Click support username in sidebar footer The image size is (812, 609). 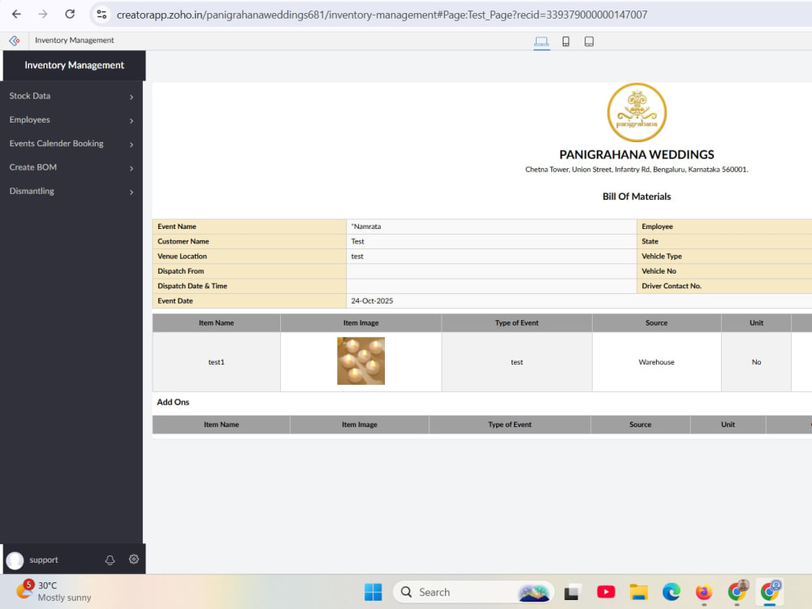tap(44, 559)
